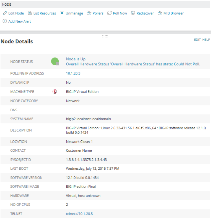The width and height of the screenshot is (211, 219).
Task: Click the 'NODE STATUS' label
Action: (21, 62)
